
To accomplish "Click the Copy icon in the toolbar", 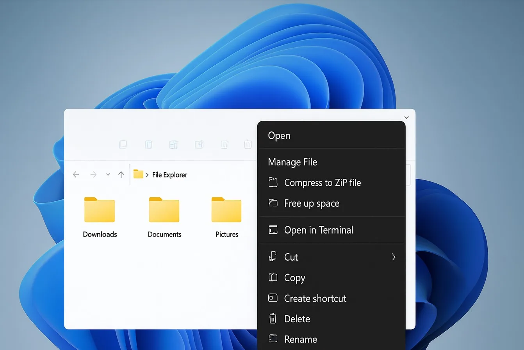I will click(123, 145).
